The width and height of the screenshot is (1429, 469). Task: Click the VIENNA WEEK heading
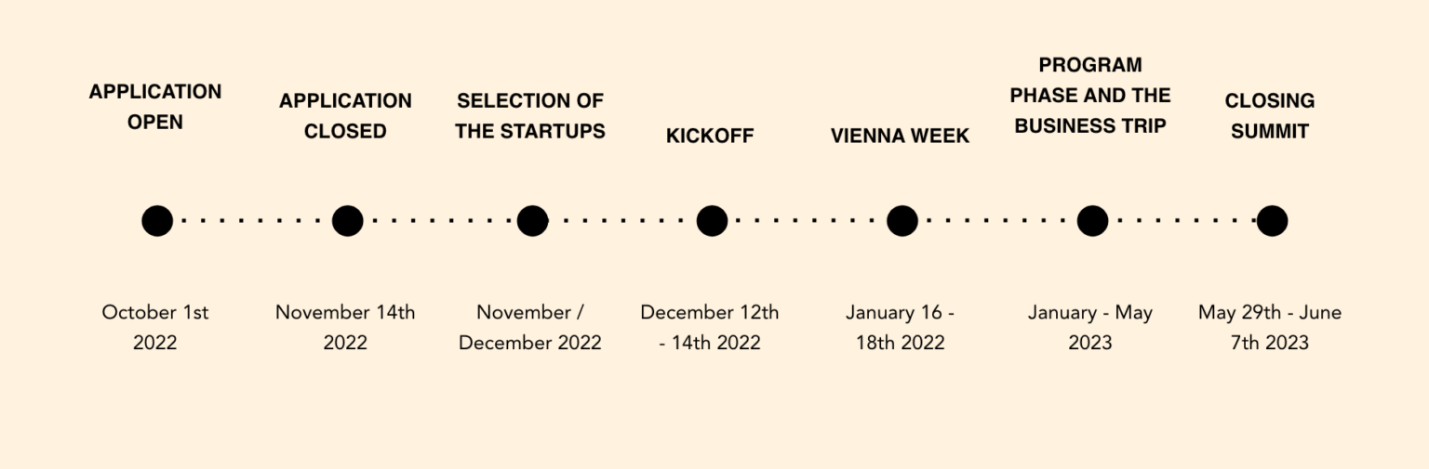tap(900, 137)
